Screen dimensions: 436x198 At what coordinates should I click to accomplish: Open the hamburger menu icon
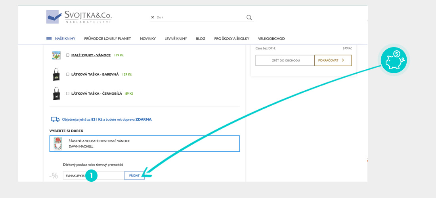coord(49,39)
